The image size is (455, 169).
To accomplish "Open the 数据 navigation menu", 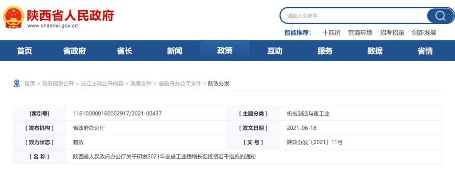I will click(375, 51).
